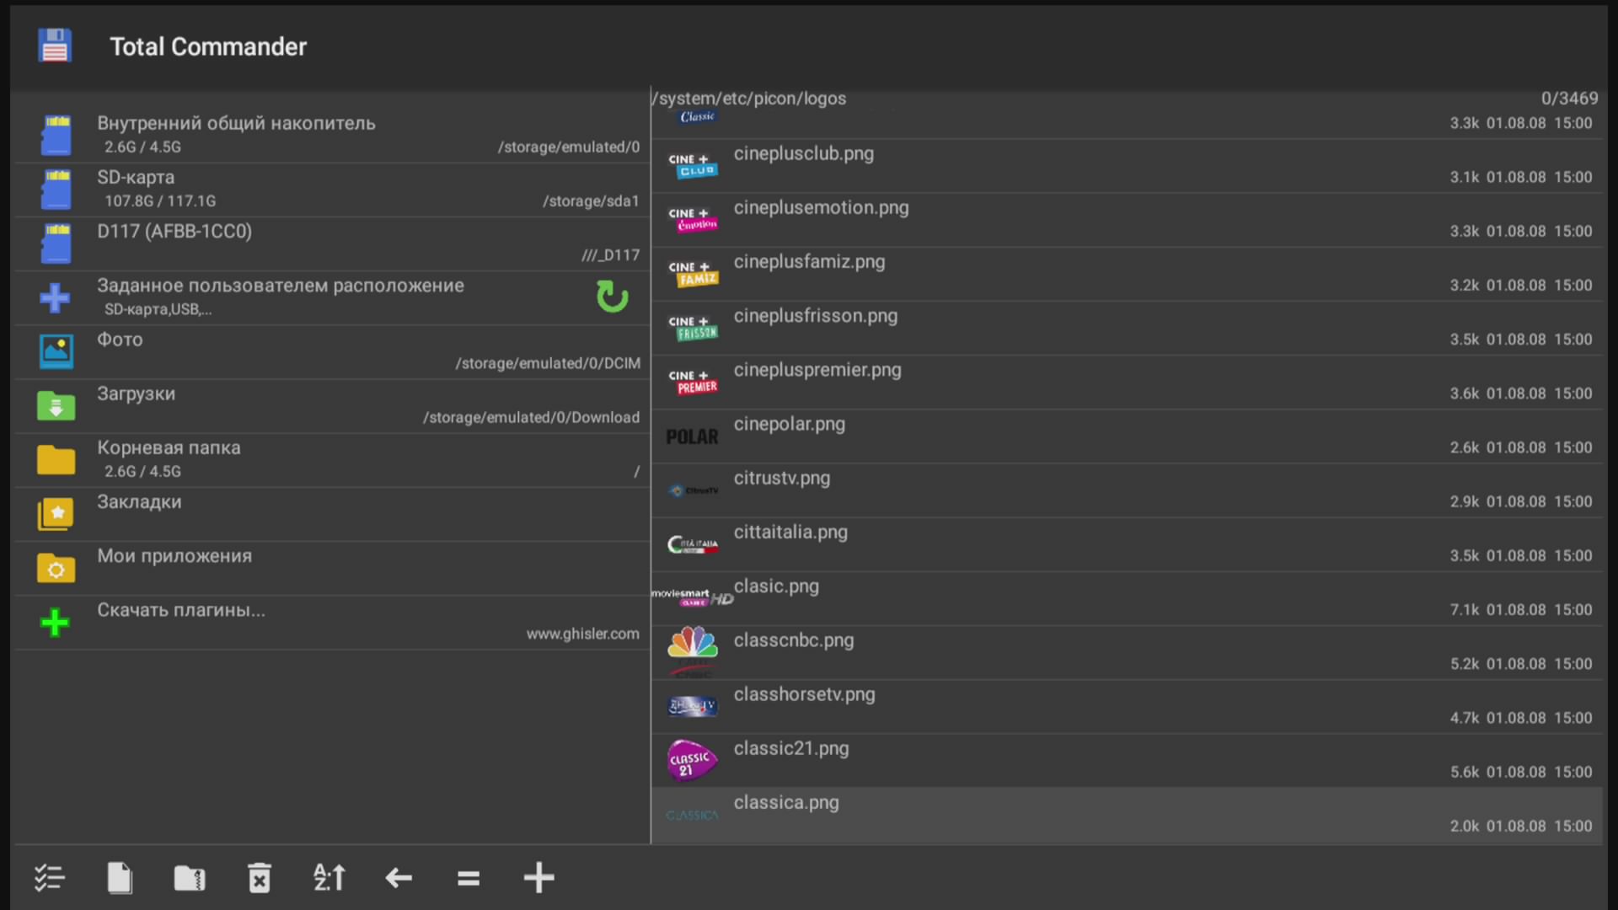Click the copy/move file toolbar icon

(x=120, y=878)
